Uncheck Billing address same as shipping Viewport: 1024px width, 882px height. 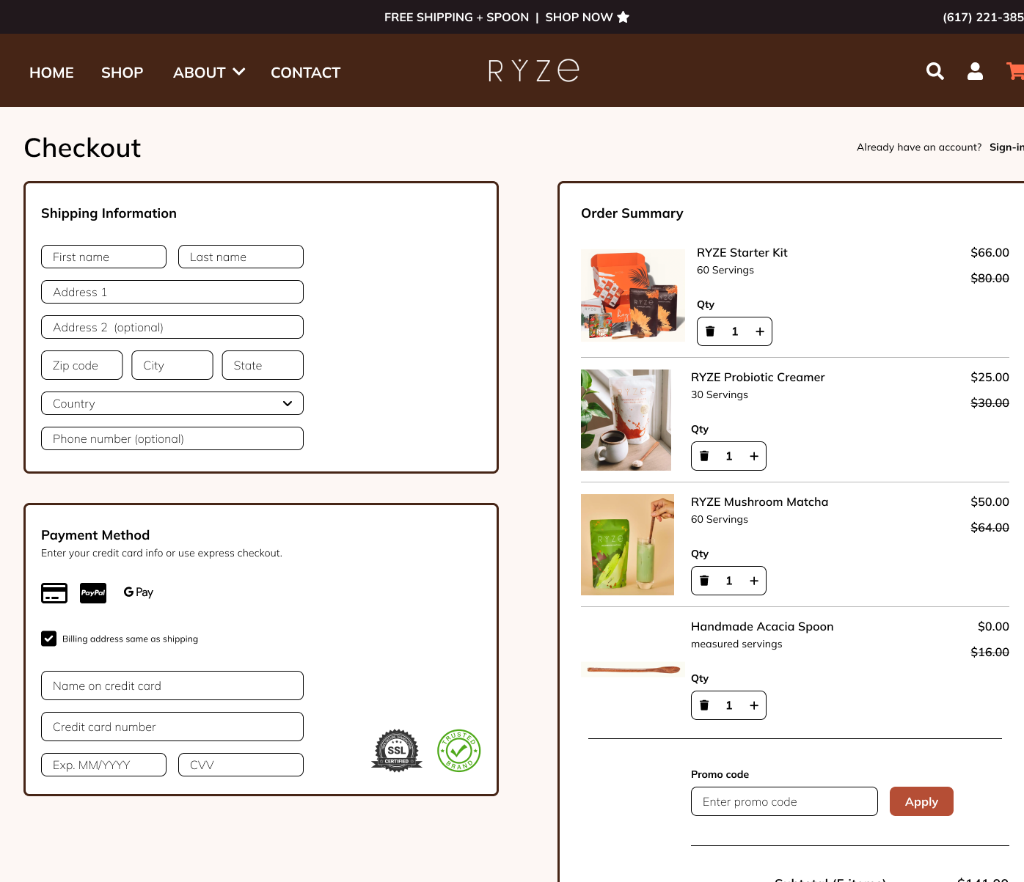pyautogui.click(x=48, y=639)
